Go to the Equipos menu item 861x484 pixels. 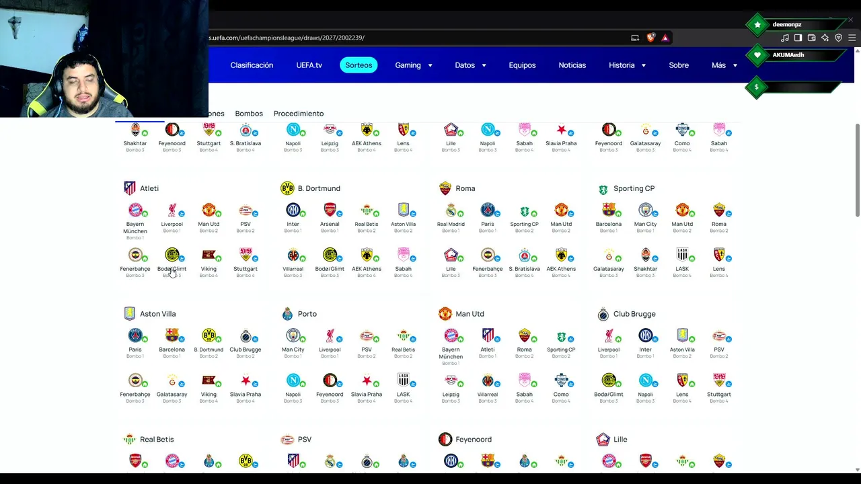coord(522,65)
